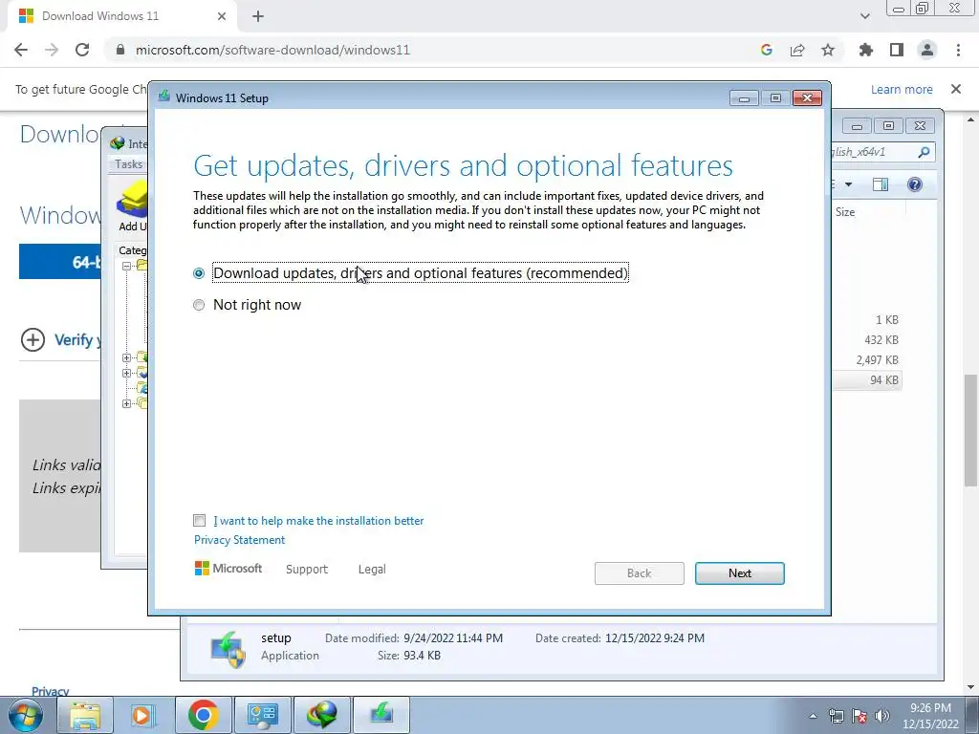Toggle the Explorer preview pane icon

(x=881, y=184)
